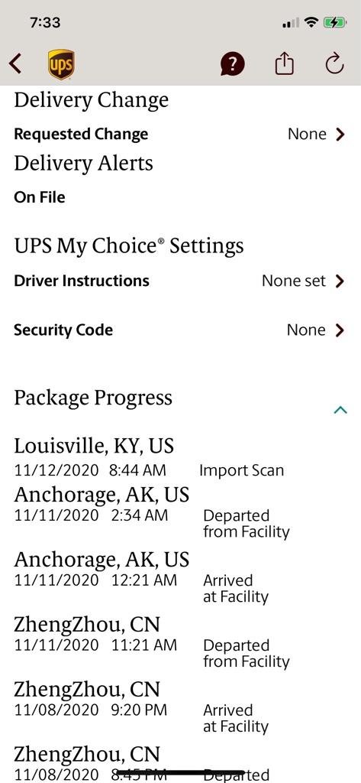The height and width of the screenshot is (783, 361).
Task: Tap the home indicator bar
Action: coord(180,774)
